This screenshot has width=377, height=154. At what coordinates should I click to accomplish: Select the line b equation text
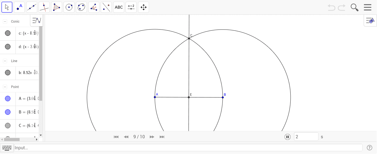[x=28, y=73]
